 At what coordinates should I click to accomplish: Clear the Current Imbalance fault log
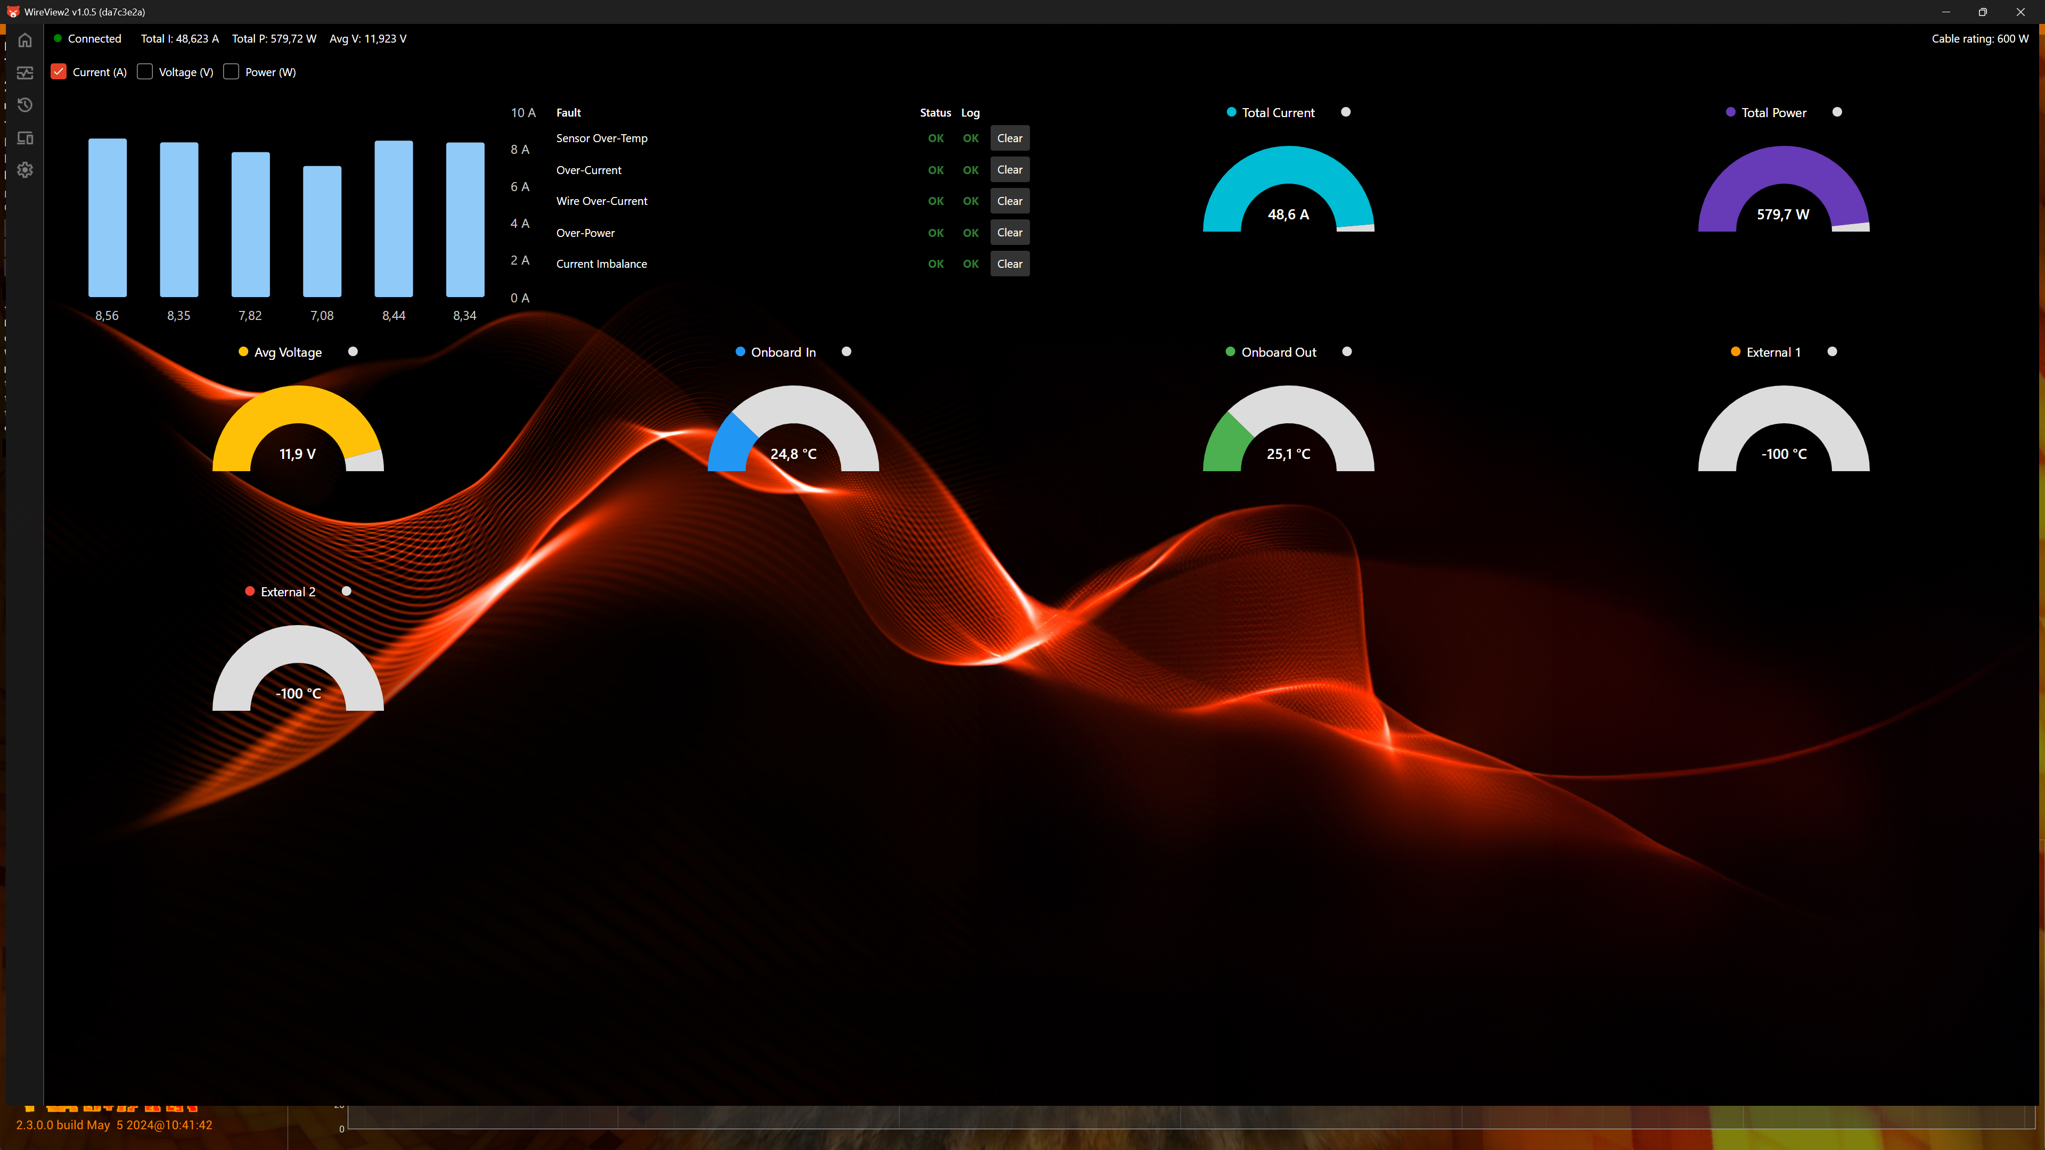tap(1009, 264)
